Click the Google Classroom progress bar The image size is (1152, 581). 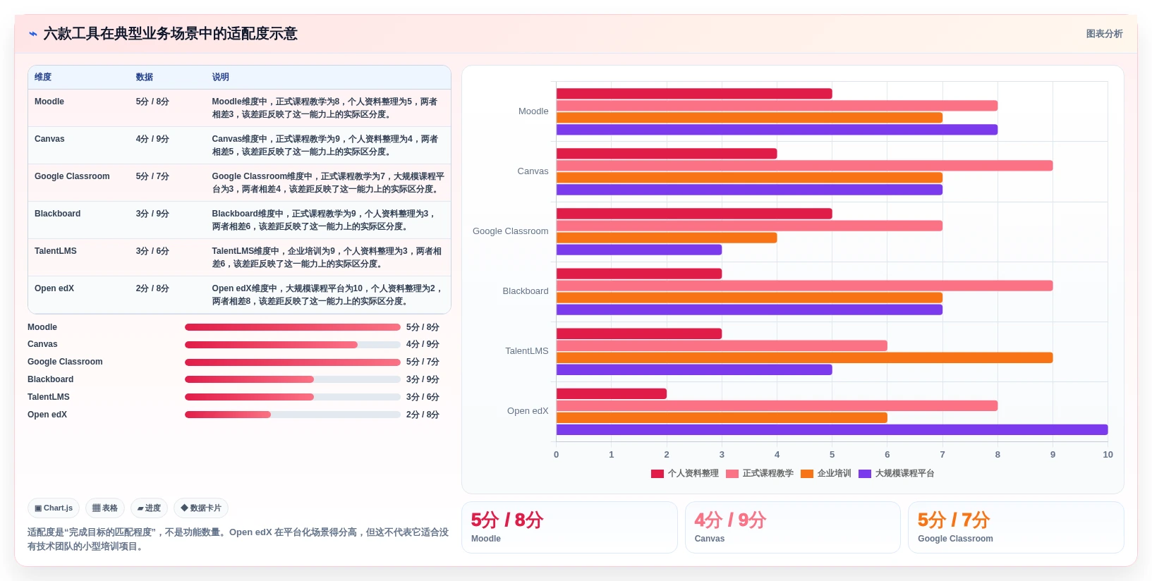[x=293, y=362]
